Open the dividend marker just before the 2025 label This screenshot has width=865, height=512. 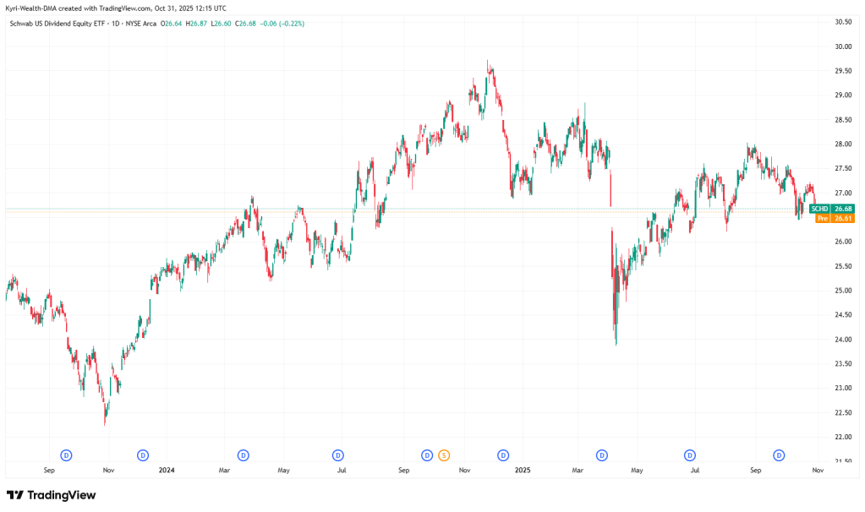click(503, 455)
